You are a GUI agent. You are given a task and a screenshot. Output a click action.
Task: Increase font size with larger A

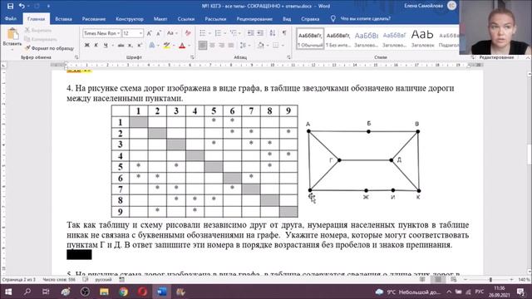tap(150, 33)
